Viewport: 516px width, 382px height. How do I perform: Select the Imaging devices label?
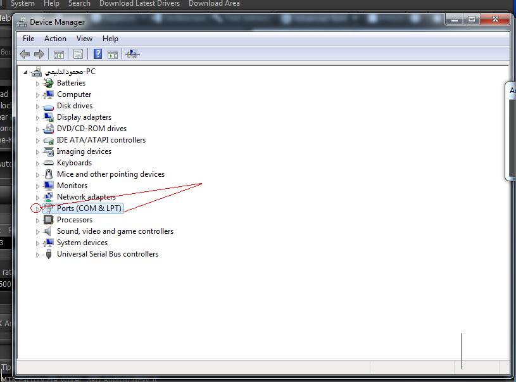coord(84,151)
